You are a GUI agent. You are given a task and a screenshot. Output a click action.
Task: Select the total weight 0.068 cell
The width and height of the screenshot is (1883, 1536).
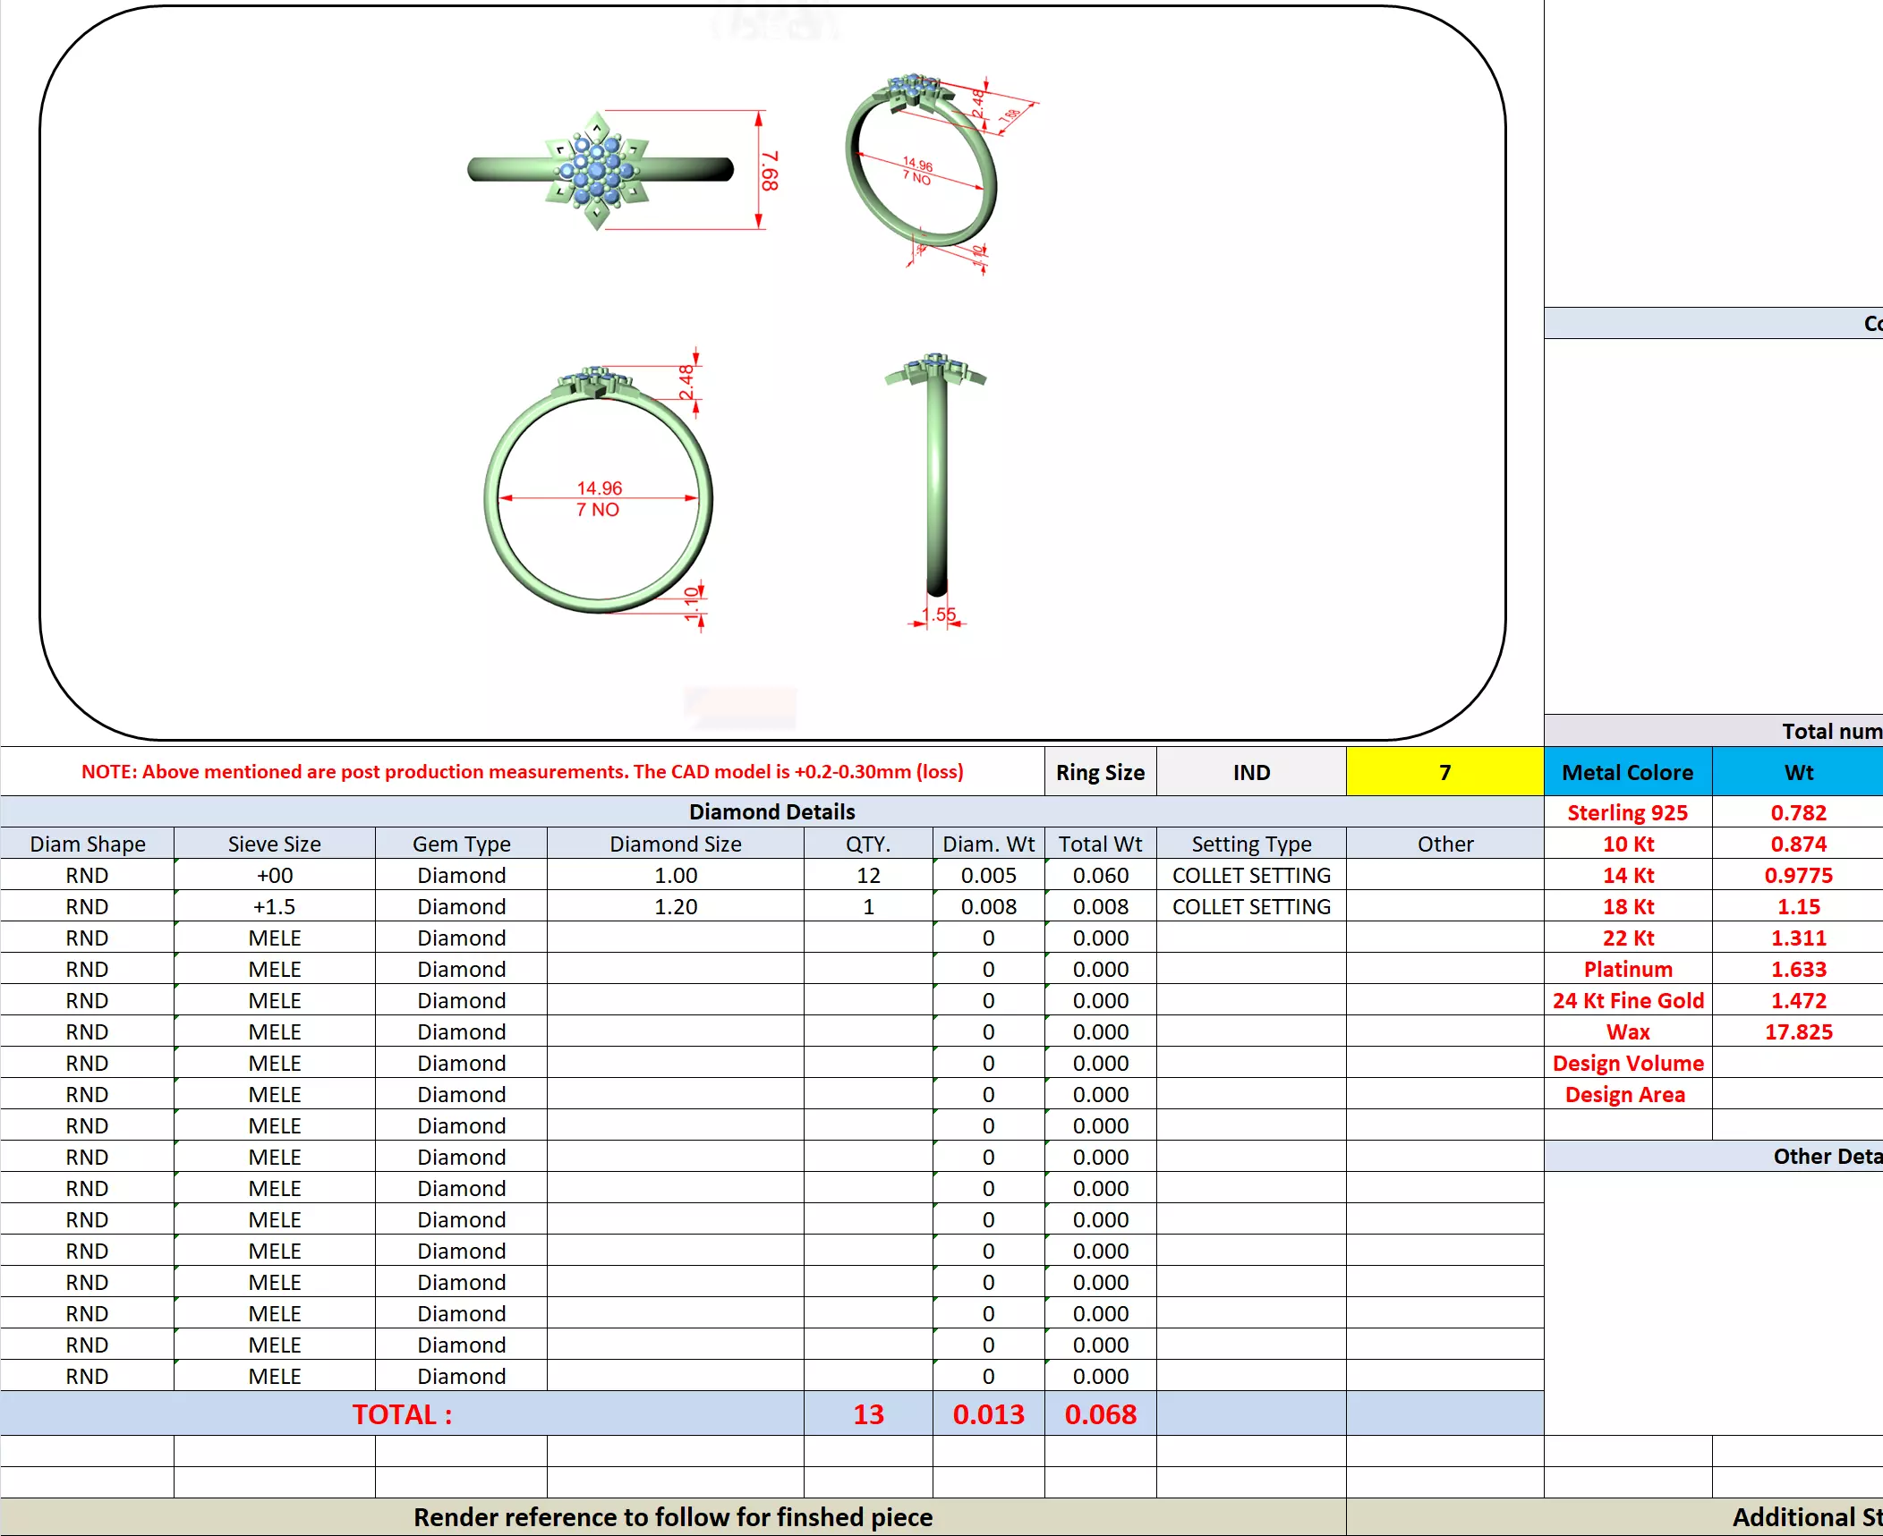(x=1100, y=1414)
